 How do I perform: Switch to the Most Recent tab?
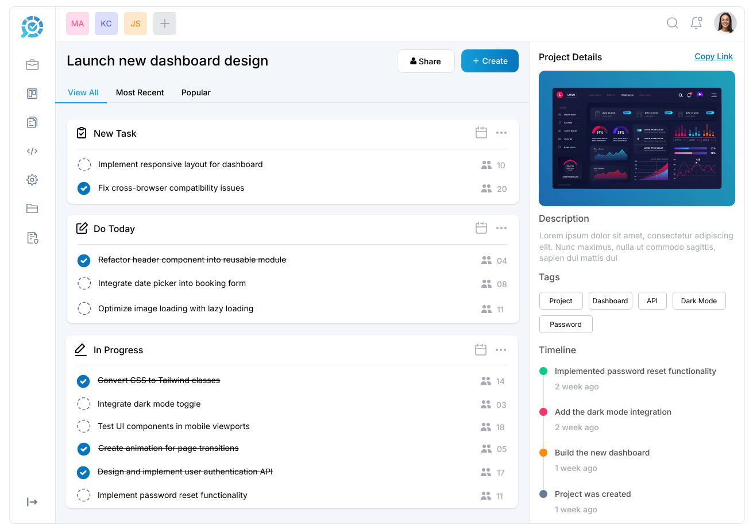(140, 92)
